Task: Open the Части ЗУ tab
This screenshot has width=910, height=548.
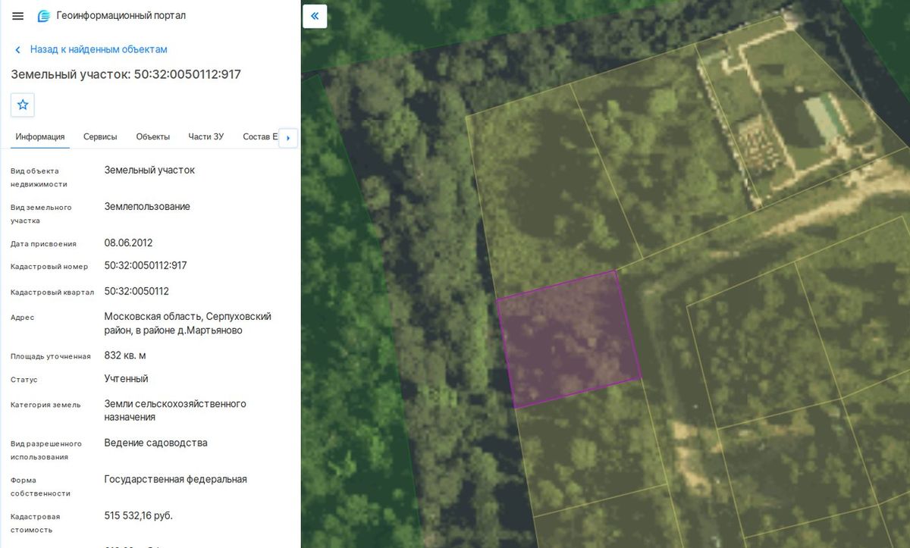Action: pos(206,137)
